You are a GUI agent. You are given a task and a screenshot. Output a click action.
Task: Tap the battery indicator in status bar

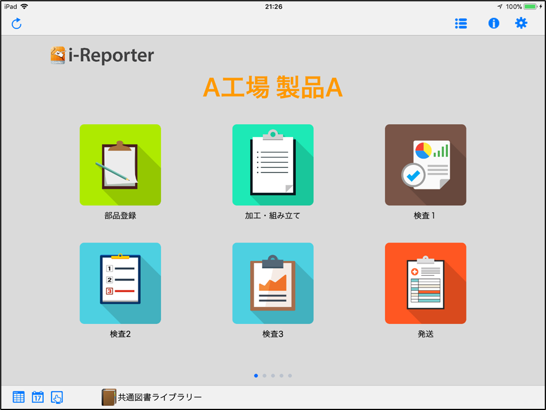pyautogui.click(x=530, y=7)
